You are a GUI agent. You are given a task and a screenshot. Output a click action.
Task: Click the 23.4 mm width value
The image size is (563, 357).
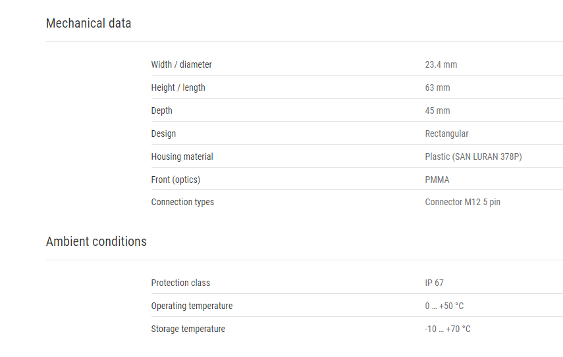click(441, 64)
